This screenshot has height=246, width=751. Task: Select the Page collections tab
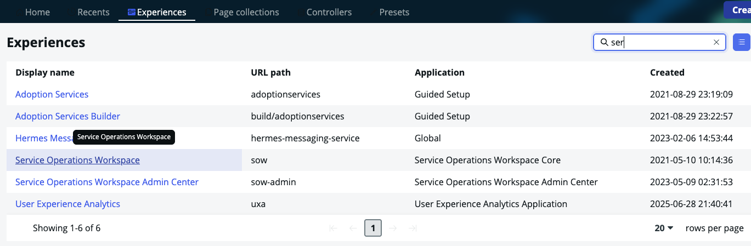click(x=246, y=12)
